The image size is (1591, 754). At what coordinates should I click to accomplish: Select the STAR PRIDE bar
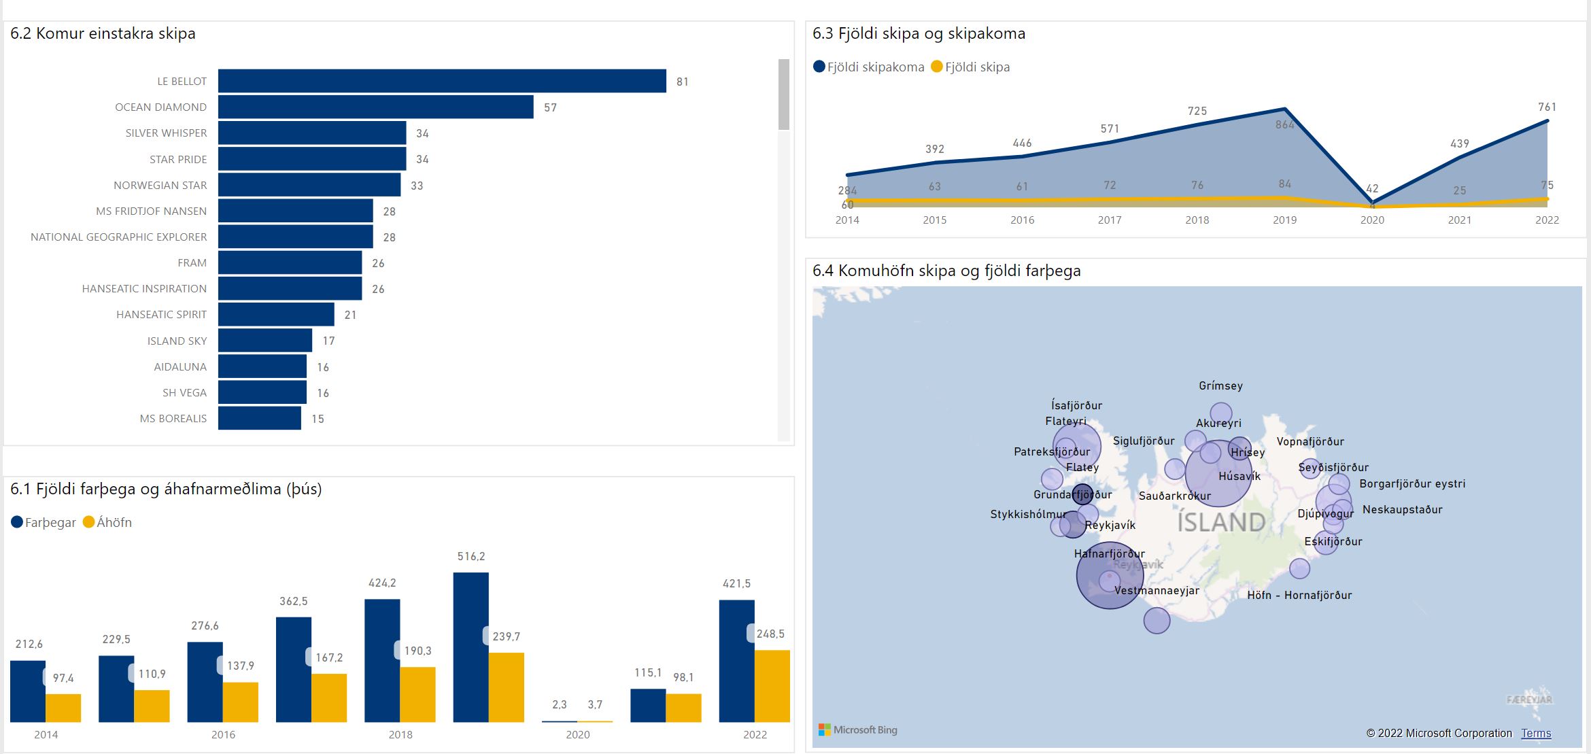tap(312, 159)
